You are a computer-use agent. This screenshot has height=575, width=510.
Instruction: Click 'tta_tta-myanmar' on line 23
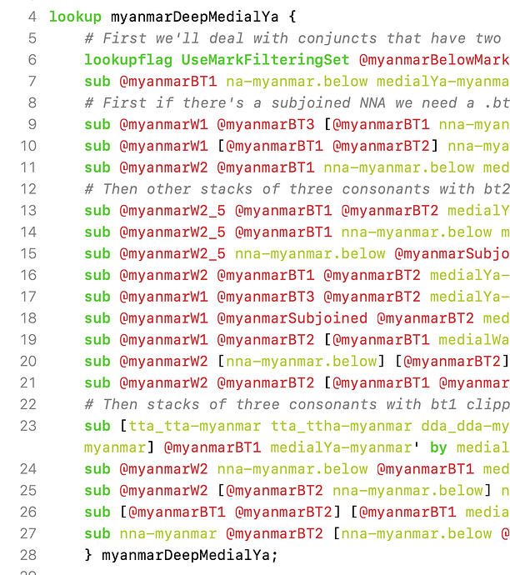pos(195,427)
